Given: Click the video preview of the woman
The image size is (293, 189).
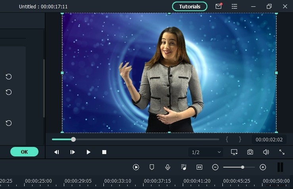Looking at the screenshot, I should 169,73.
